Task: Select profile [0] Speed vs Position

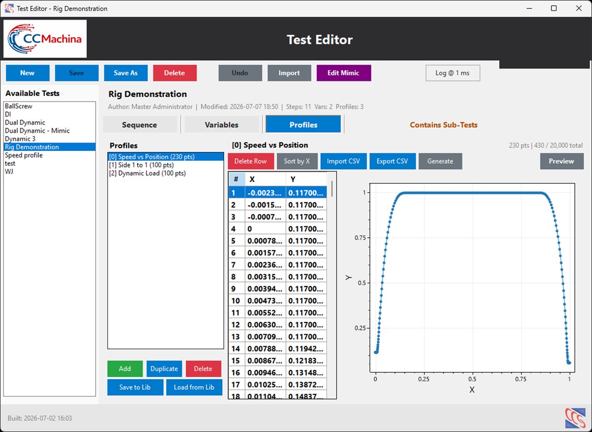Action: point(166,157)
